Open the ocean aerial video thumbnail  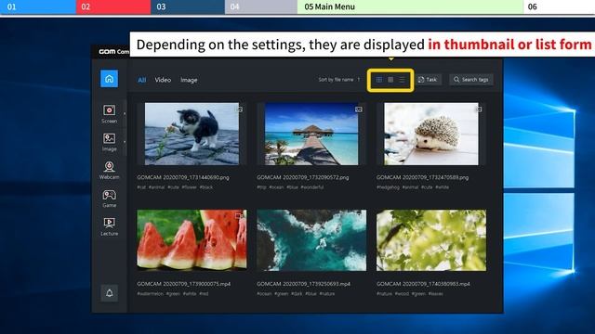[311, 240]
